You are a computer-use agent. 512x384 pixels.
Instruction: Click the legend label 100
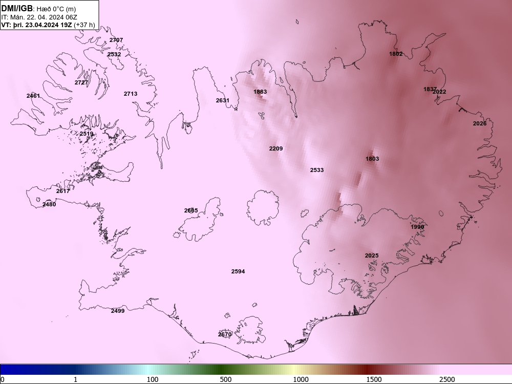pos(153,380)
